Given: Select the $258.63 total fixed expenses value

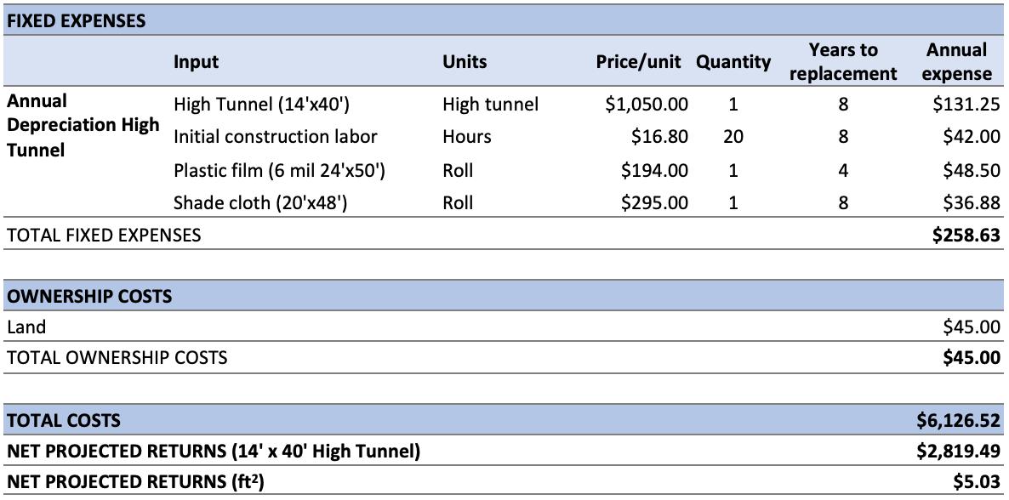Looking at the screenshot, I should (966, 235).
